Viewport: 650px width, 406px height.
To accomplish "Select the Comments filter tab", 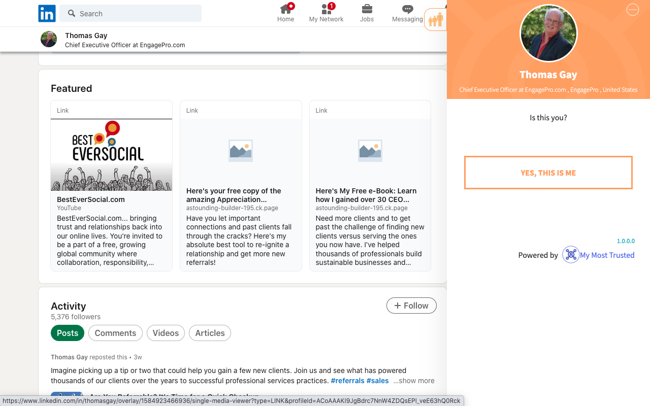I will click(x=115, y=333).
